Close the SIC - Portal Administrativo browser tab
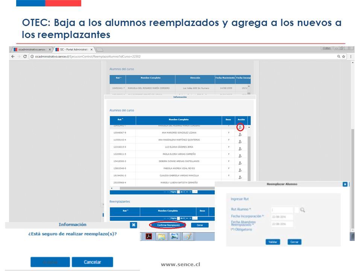The height and width of the screenshot is (271, 361). tap(91, 50)
